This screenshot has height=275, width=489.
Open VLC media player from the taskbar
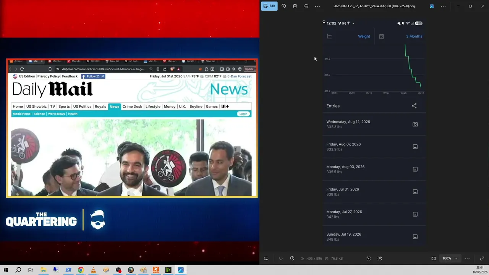coord(93,270)
